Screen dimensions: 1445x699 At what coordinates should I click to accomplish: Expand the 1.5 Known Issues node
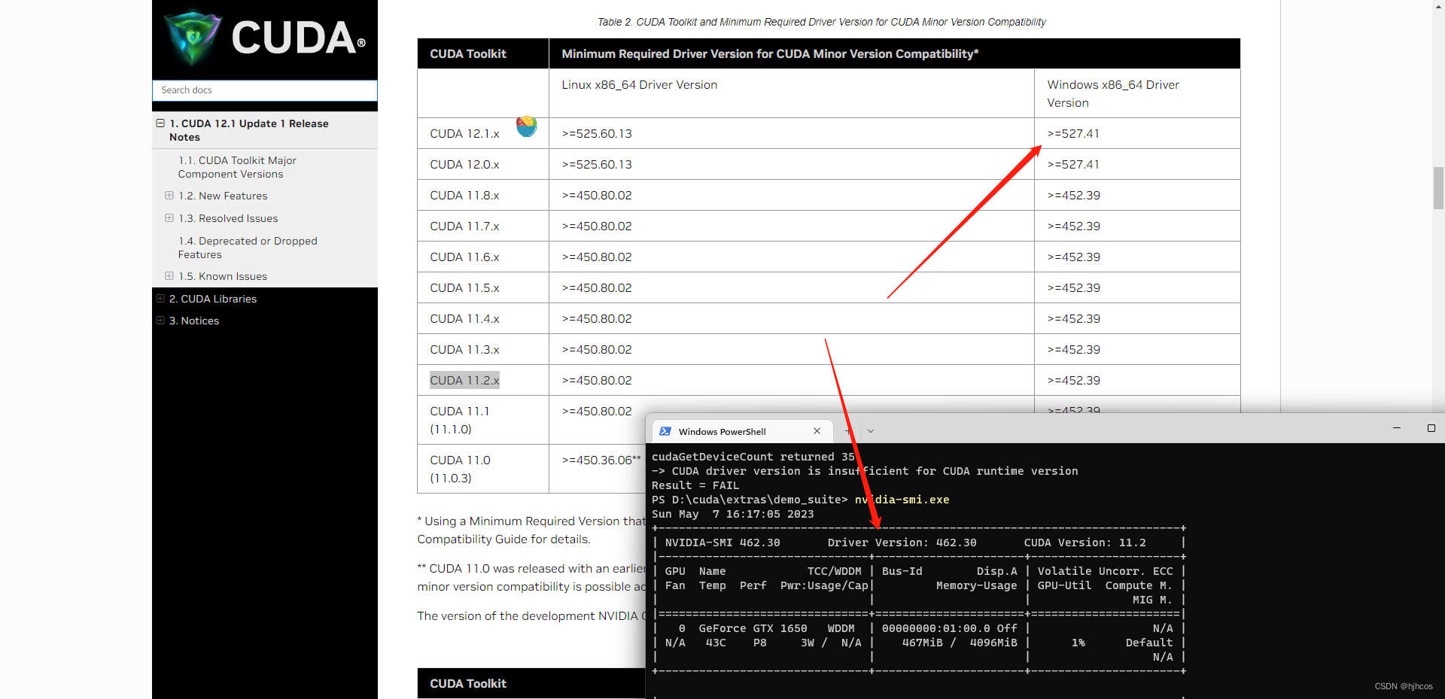[169, 276]
